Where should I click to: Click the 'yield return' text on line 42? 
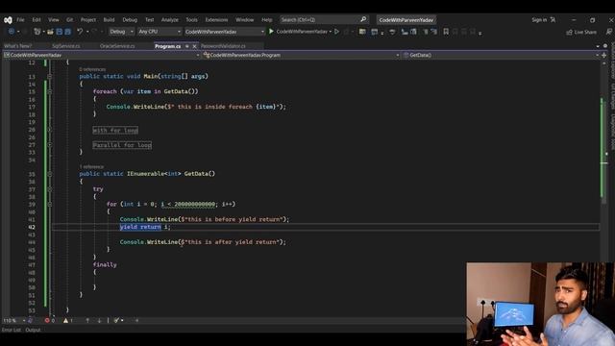[140, 227]
